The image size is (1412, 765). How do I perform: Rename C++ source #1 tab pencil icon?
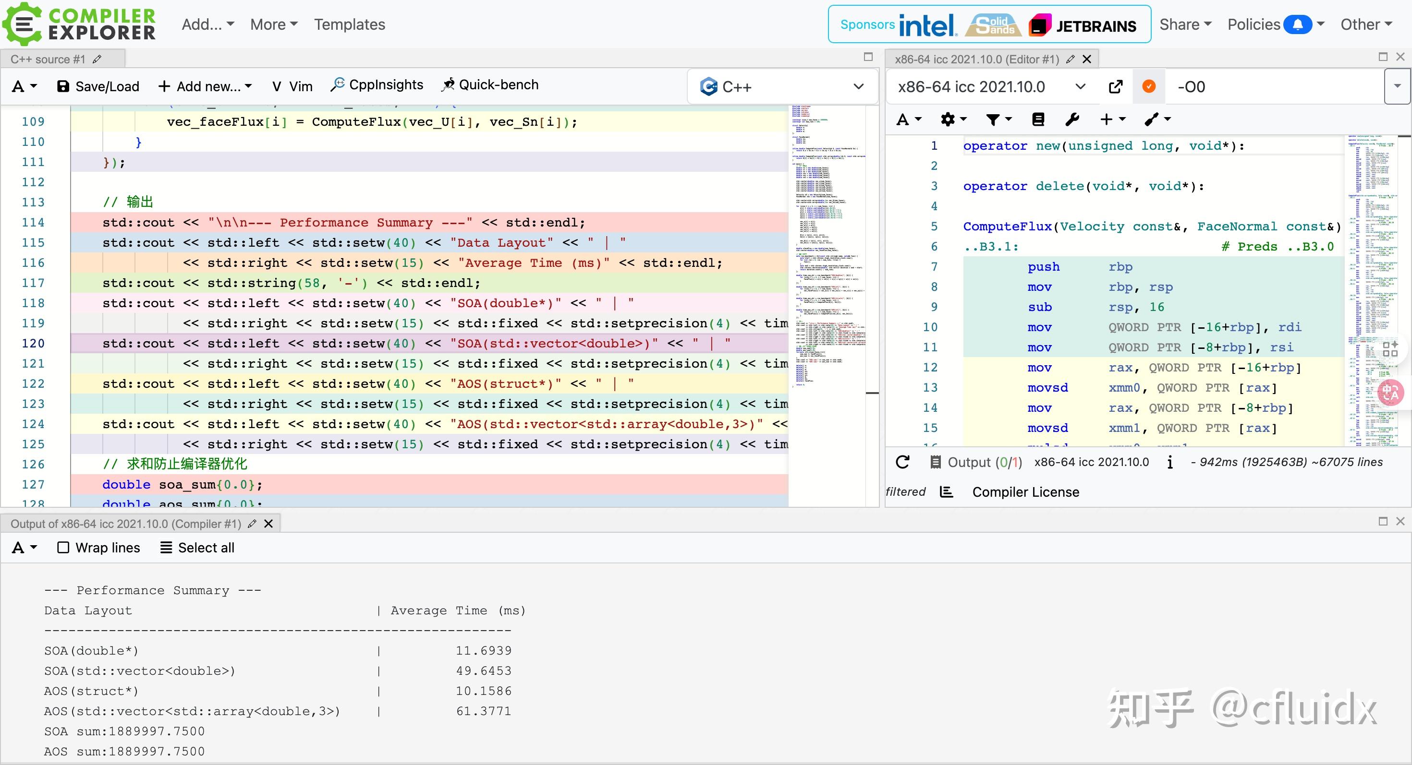click(97, 59)
